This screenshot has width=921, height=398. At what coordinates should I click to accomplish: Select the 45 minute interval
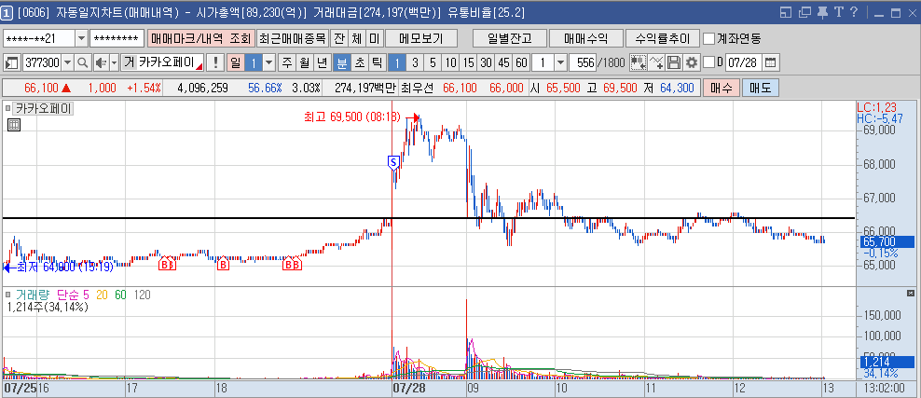[x=503, y=62]
